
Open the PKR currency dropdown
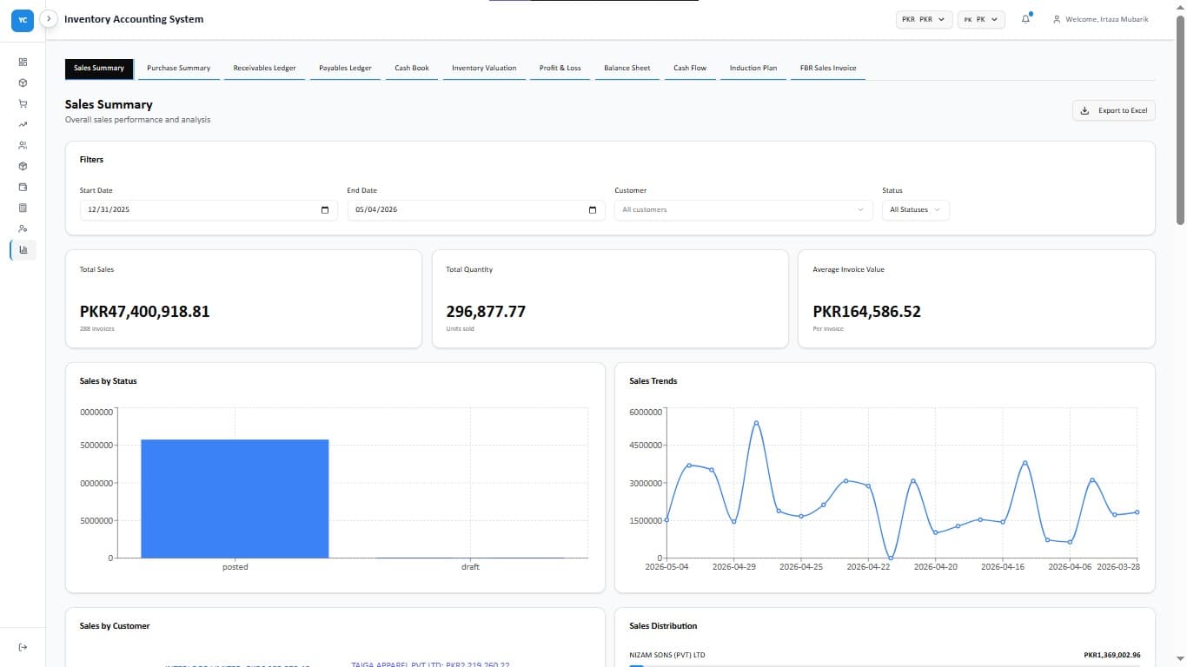pos(925,19)
